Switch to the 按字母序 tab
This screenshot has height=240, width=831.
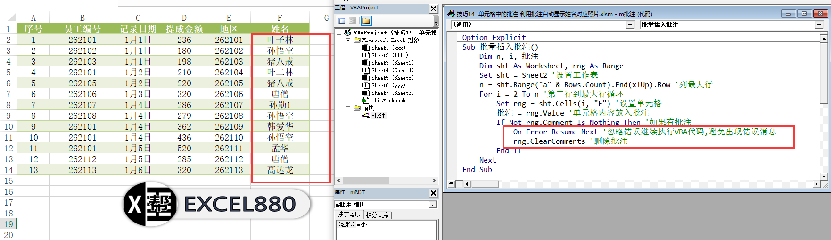tap(349, 215)
